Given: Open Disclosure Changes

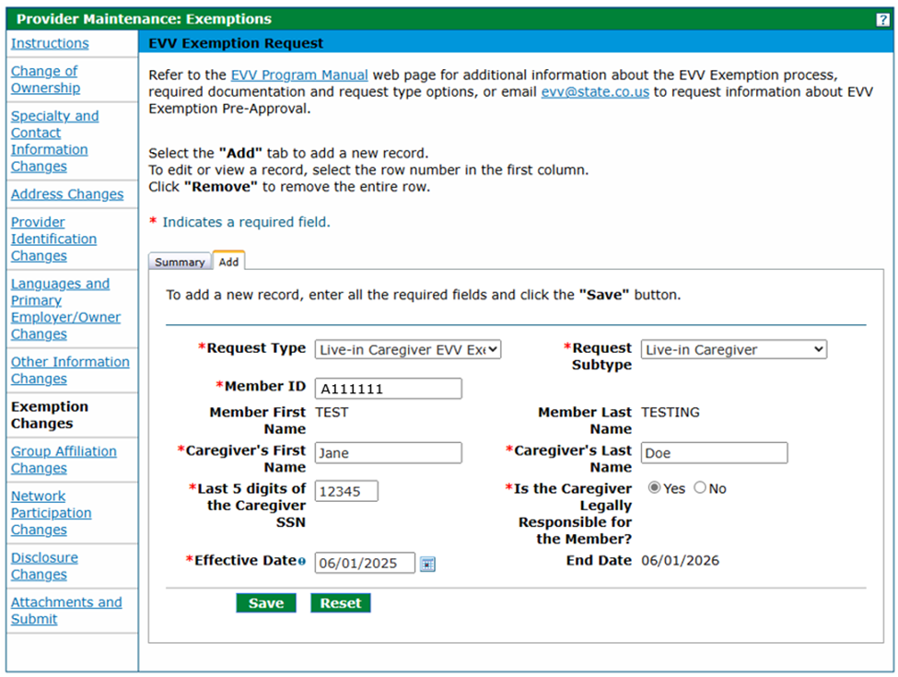Looking at the screenshot, I should [44, 566].
